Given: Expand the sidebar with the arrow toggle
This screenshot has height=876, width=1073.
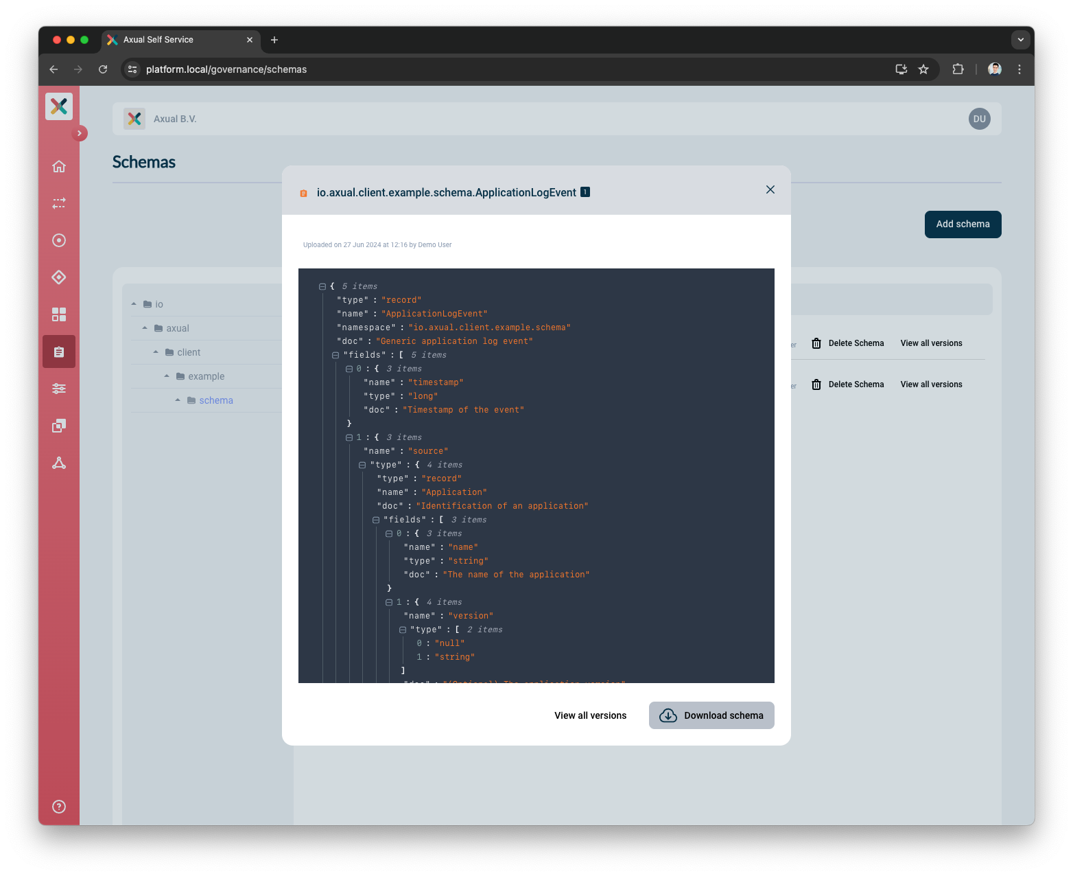Looking at the screenshot, I should coord(80,133).
